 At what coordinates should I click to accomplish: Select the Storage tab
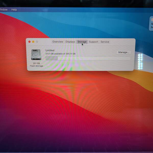(x=82, y=42)
